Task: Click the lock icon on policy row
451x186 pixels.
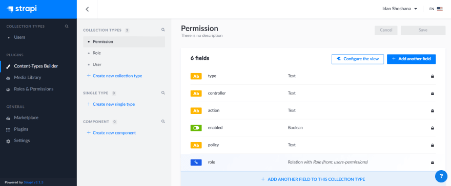Action: pyautogui.click(x=433, y=145)
